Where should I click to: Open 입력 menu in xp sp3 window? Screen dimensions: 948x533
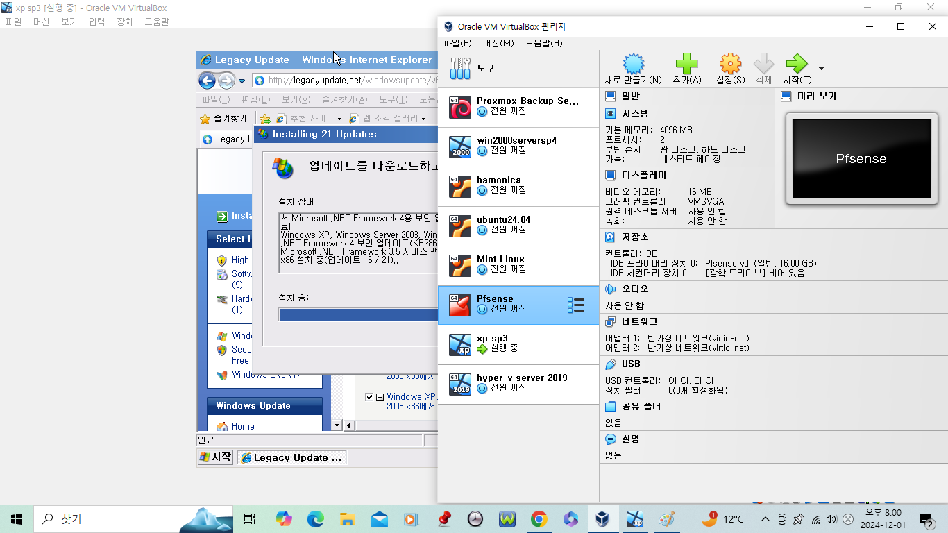point(96,22)
